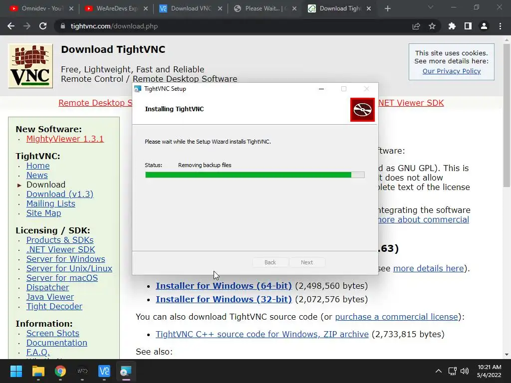Open the Chrome extensions puzzle icon
Image resolution: width=511 pixels, height=383 pixels.
point(452,26)
